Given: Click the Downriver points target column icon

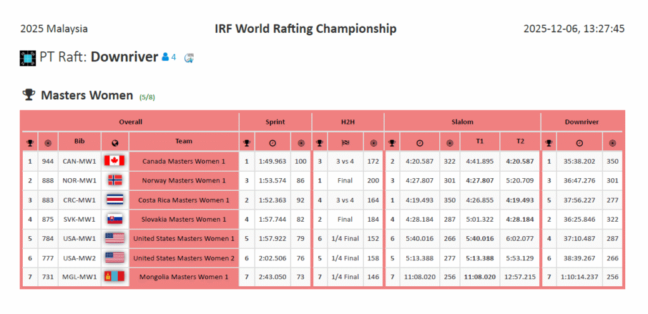Looking at the screenshot, I should (613, 142).
